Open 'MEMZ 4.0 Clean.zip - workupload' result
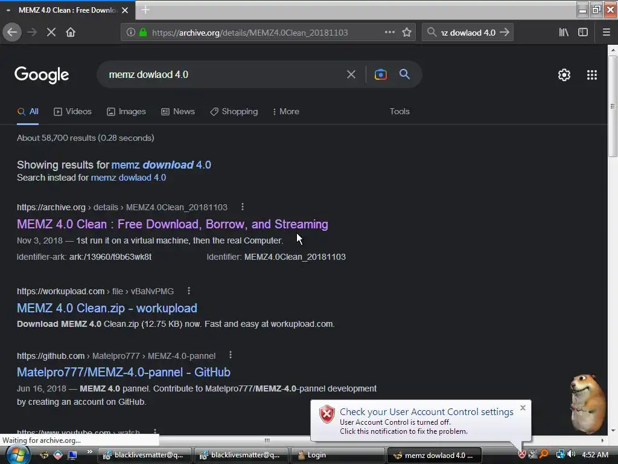The height and width of the screenshot is (464, 618). 107,308
